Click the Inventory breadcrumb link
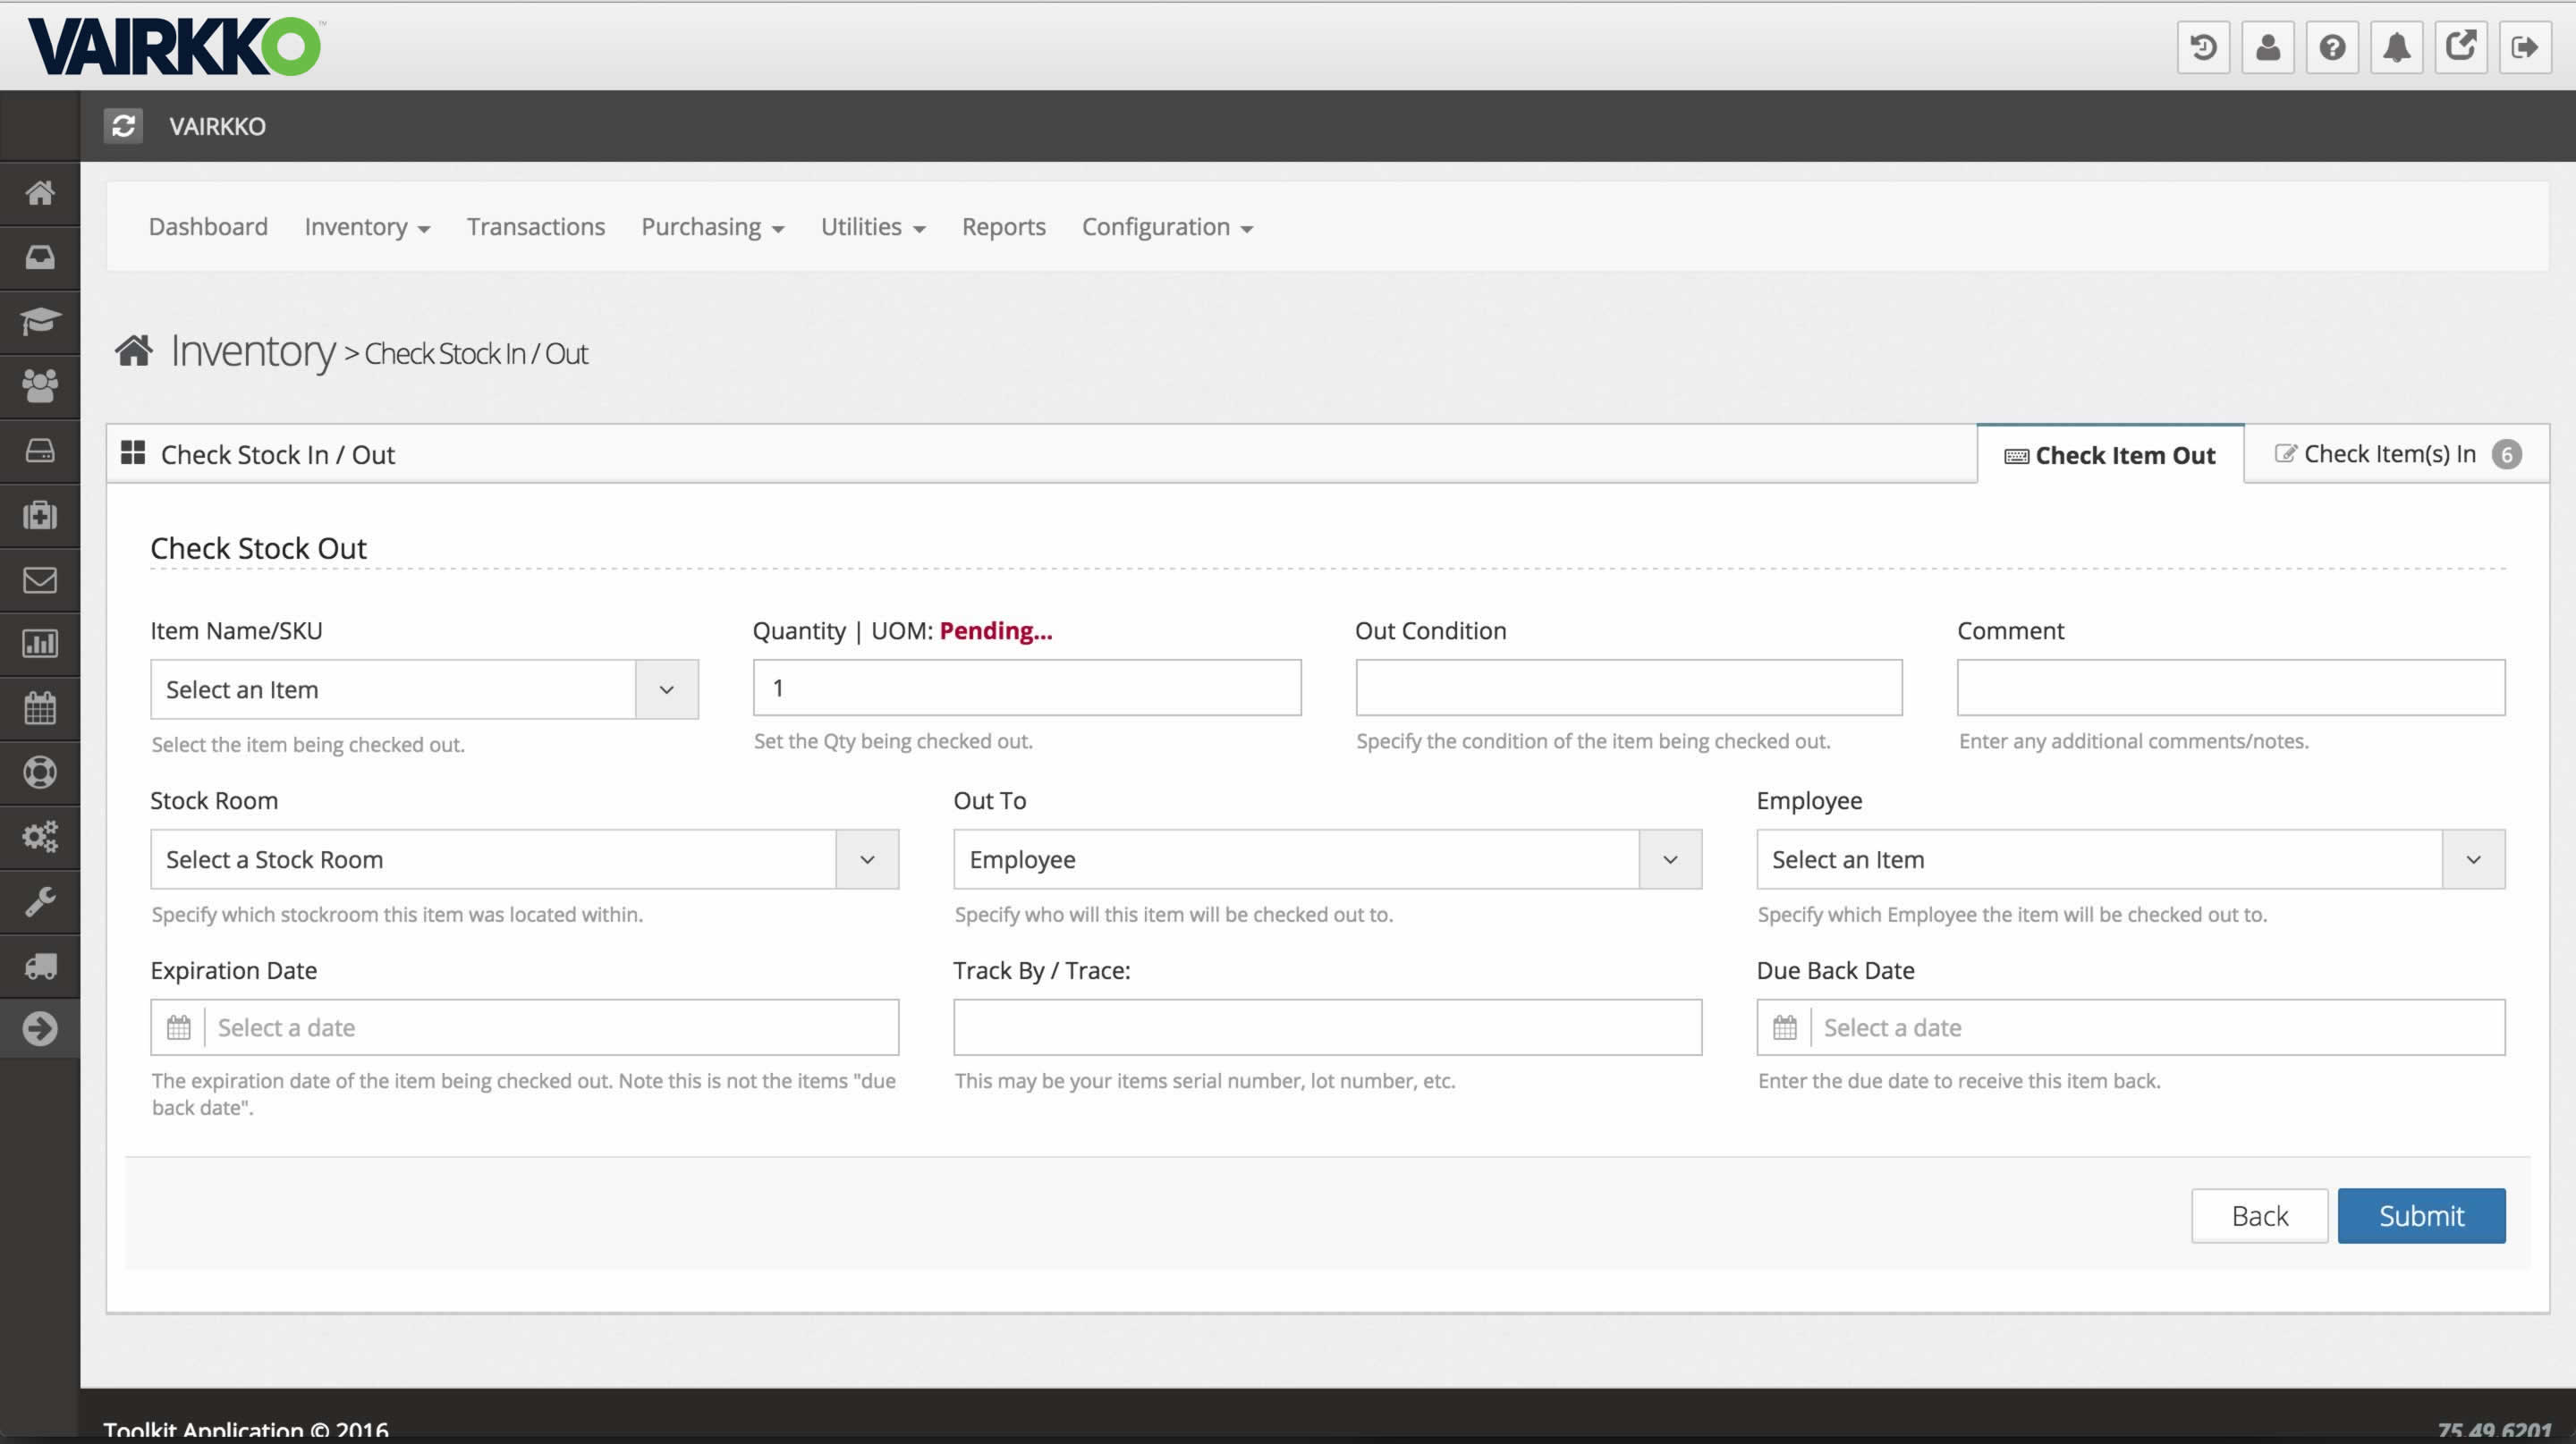 click(x=253, y=350)
